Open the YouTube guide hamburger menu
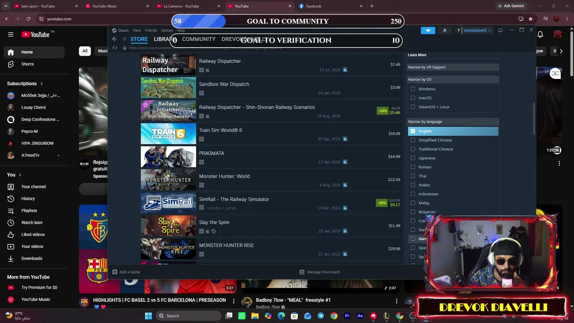 coord(11,35)
